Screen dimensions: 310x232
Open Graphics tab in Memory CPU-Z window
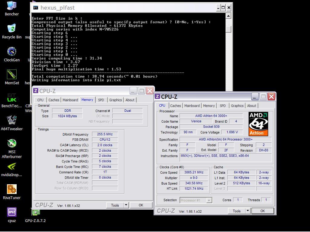115,100
